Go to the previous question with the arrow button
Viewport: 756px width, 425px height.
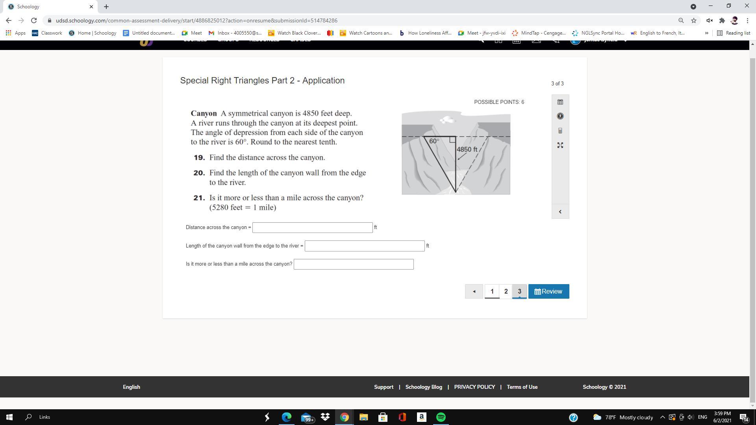coord(474,292)
